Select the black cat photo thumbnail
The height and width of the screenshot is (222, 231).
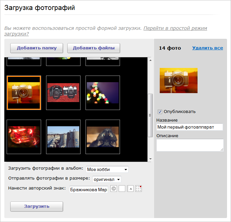(x=102, y=137)
